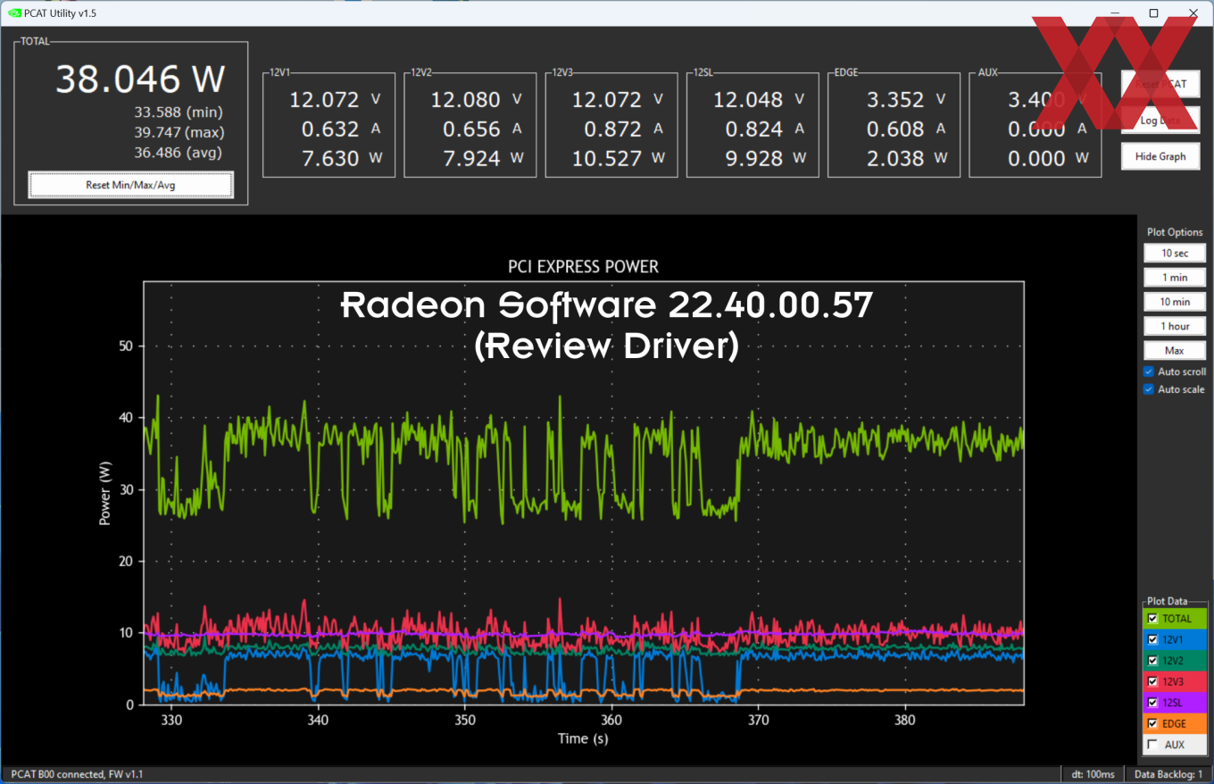Uncheck 12V3 plot data series

[1152, 681]
